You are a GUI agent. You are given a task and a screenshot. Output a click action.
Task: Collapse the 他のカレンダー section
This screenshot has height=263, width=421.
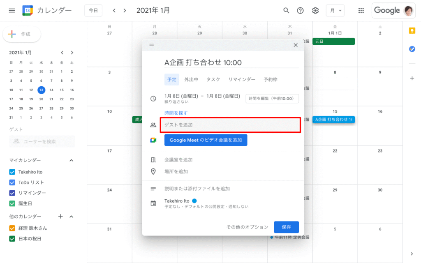(x=71, y=217)
